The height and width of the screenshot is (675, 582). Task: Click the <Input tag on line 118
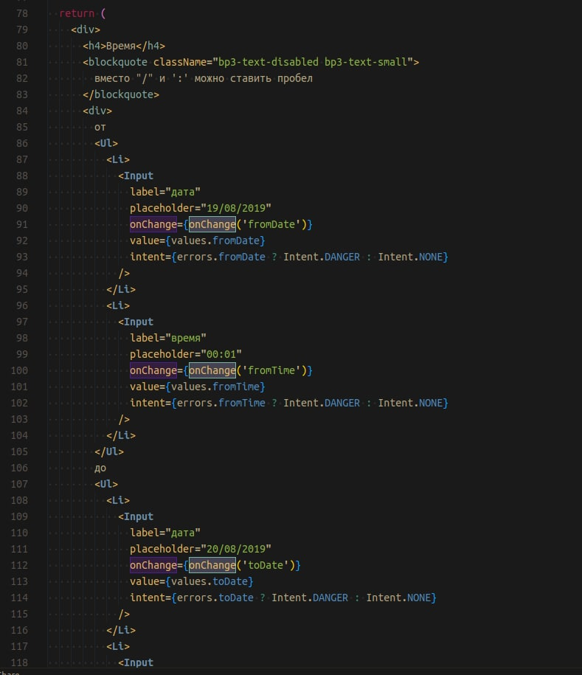coord(136,662)
